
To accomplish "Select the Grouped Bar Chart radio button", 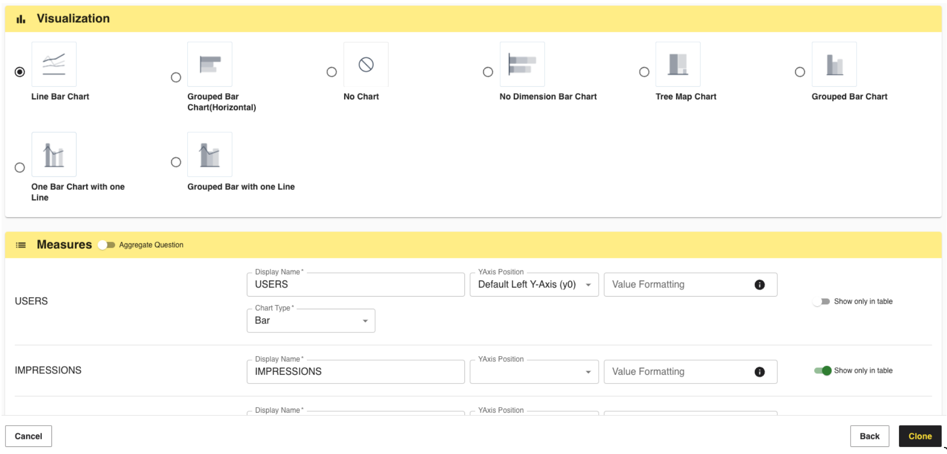I will tap(800, 72).
